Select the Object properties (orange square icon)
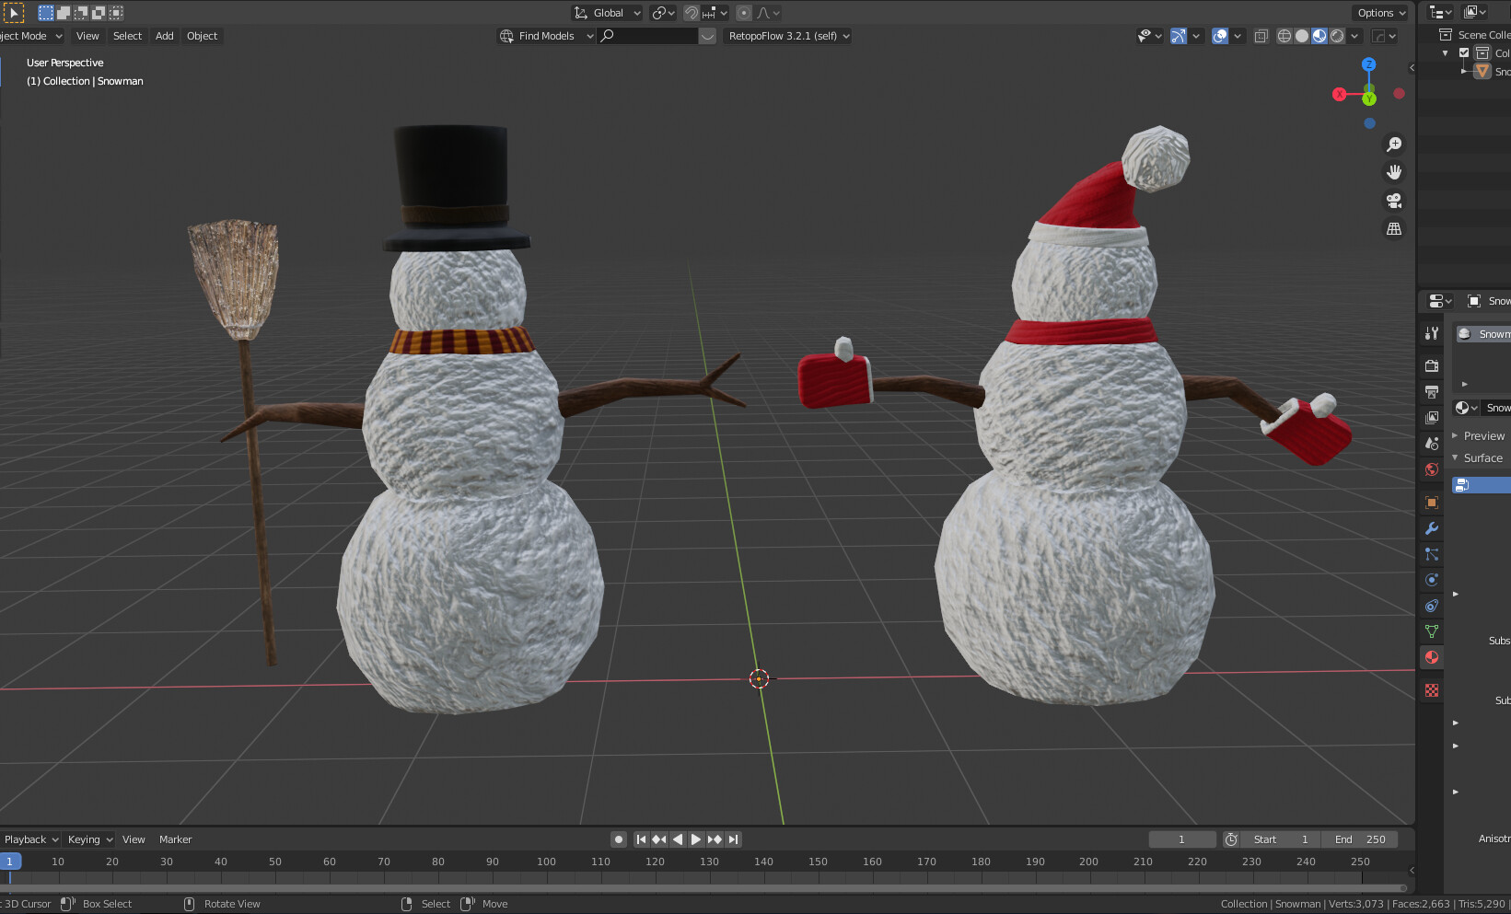 point(1431,503)
